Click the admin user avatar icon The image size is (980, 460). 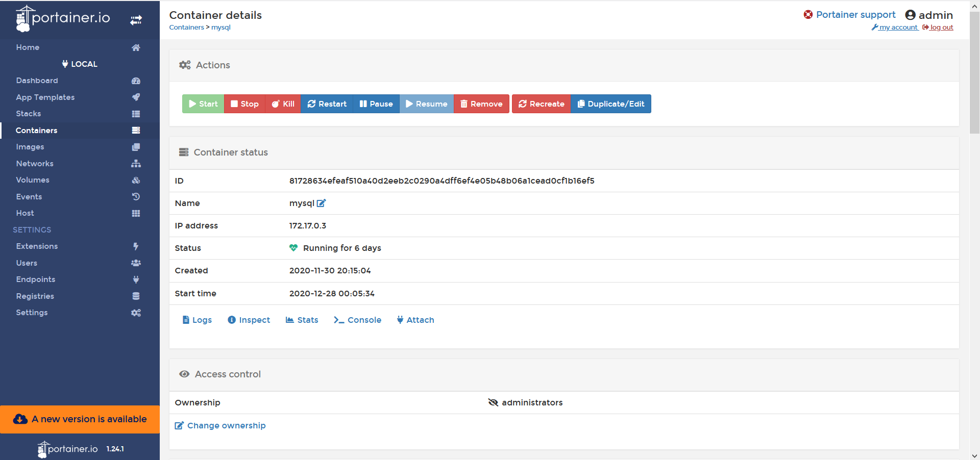click(910, 15)
